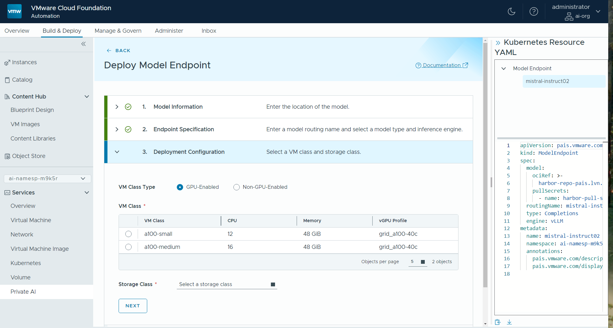Click the back arrow icon
The width and height of the screenshot is (613, 328).
pyautogui.click(x=109, y=51)
